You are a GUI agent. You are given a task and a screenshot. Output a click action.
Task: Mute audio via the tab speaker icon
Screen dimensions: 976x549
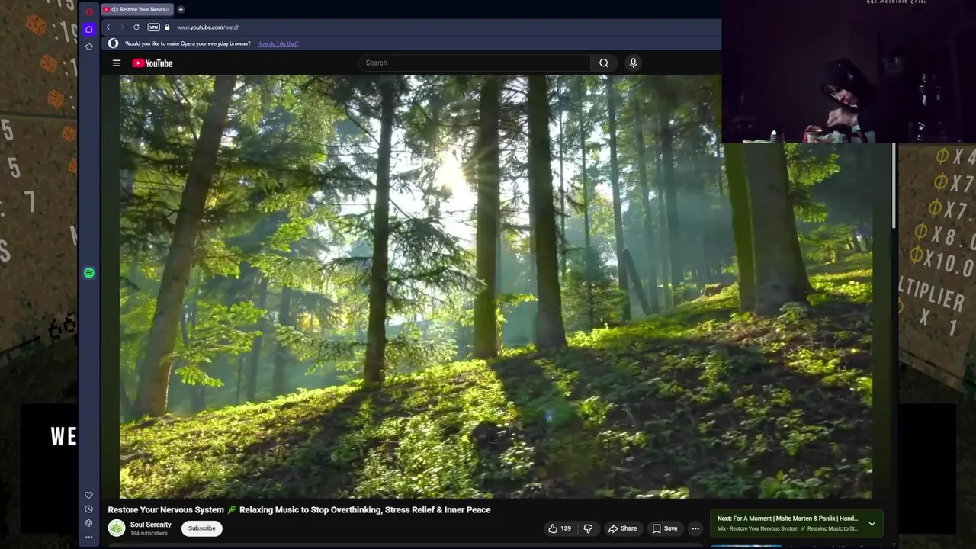[x=114, y=10]
